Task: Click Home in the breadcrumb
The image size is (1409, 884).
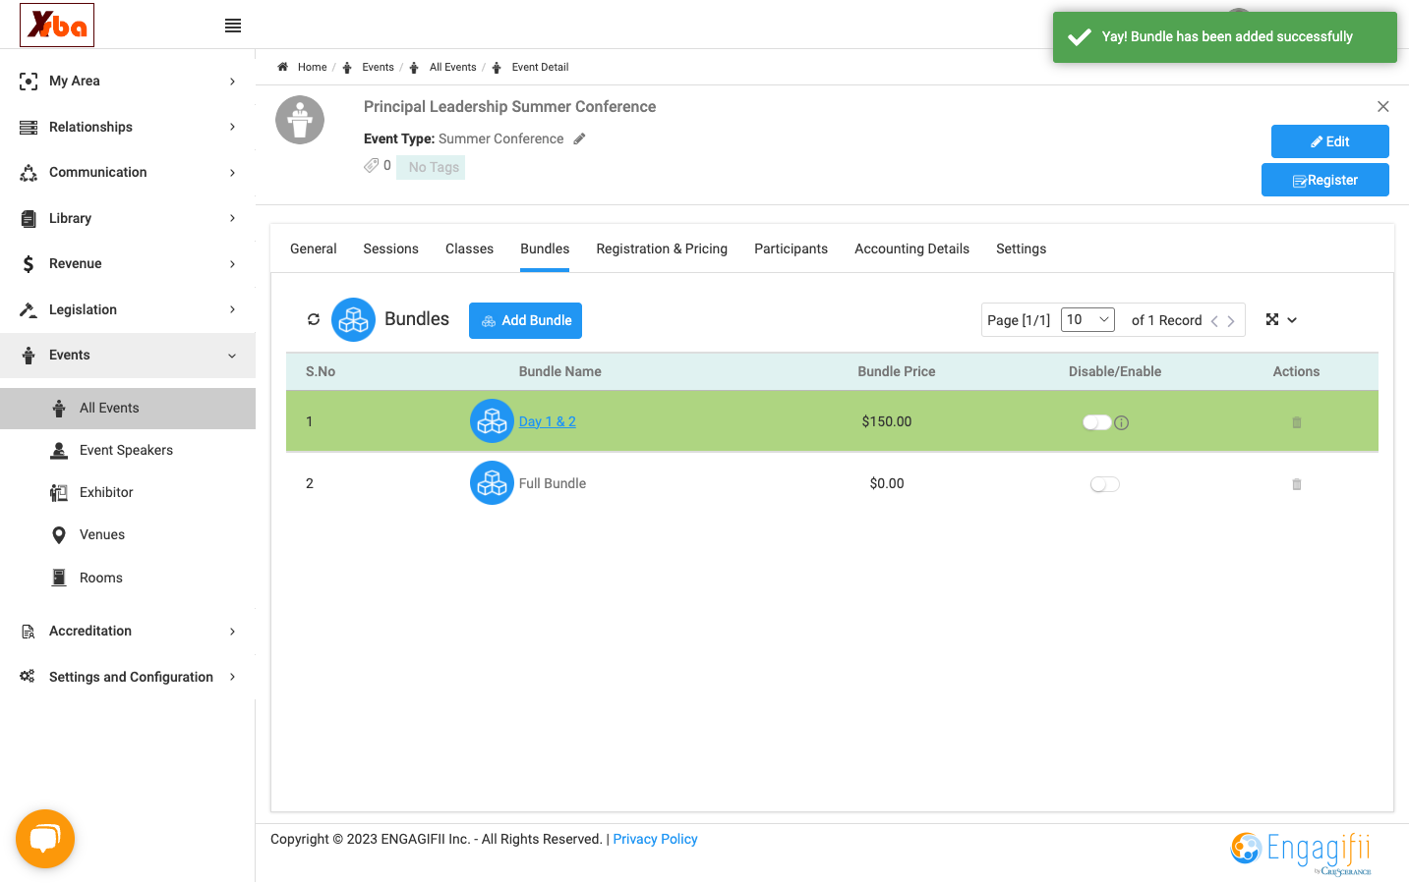Action: [312, 67]
